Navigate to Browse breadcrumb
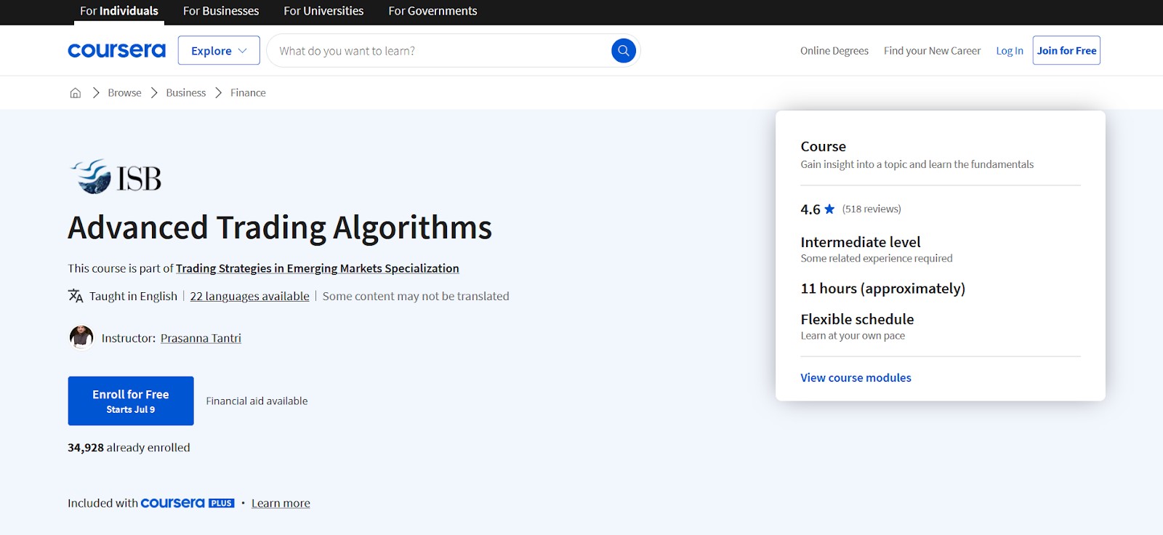The width and height of the screenshot is (1163, 535). [x=124, y=93]
